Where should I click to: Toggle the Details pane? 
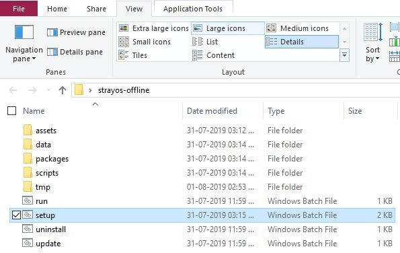tap(75, 52)
